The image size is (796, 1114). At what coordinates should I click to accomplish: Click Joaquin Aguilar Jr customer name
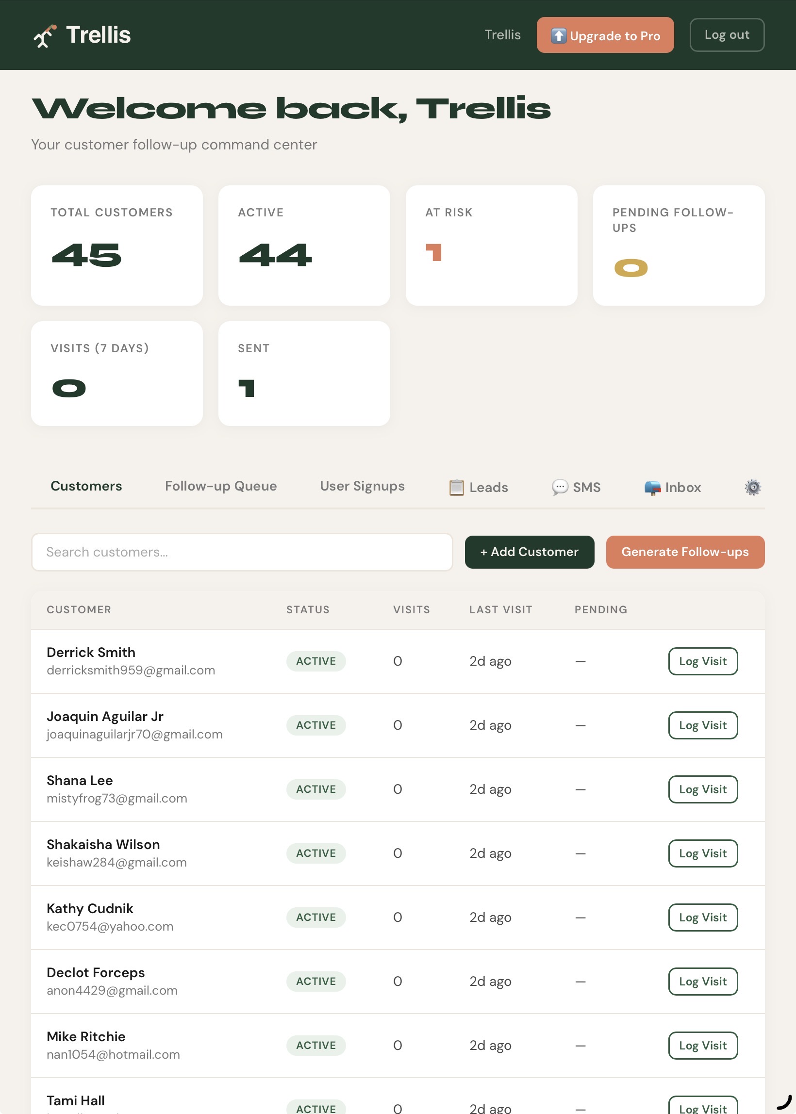coord(105,716)
